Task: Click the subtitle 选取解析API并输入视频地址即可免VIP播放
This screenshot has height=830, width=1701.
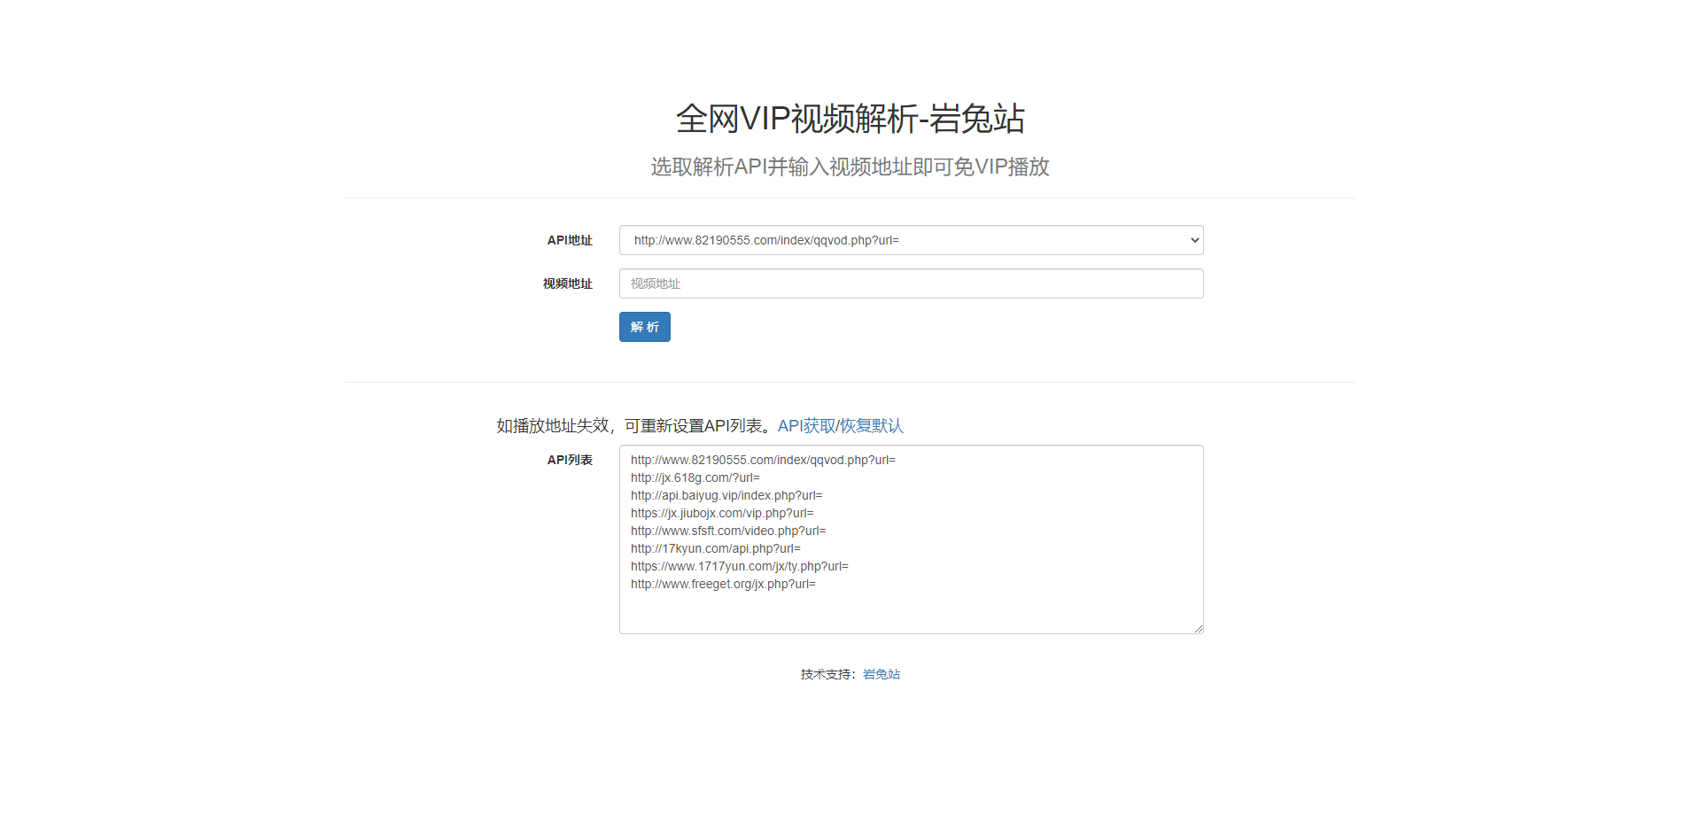Action: pyautogui.click(x=850, y=167)
